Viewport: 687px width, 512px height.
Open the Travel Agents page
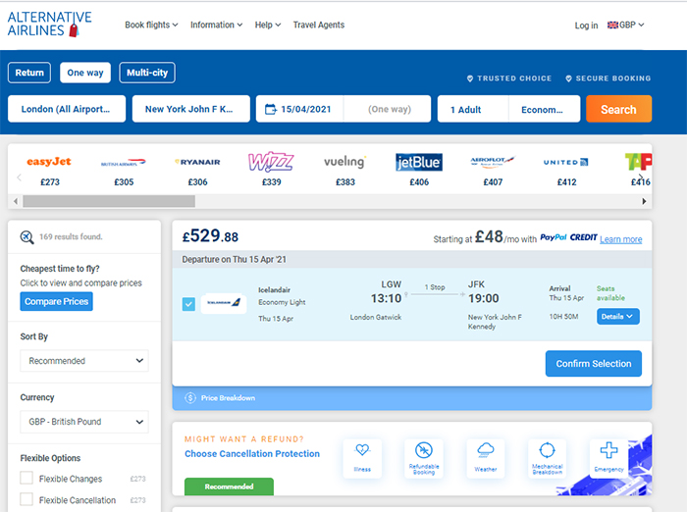coord(319,25)
